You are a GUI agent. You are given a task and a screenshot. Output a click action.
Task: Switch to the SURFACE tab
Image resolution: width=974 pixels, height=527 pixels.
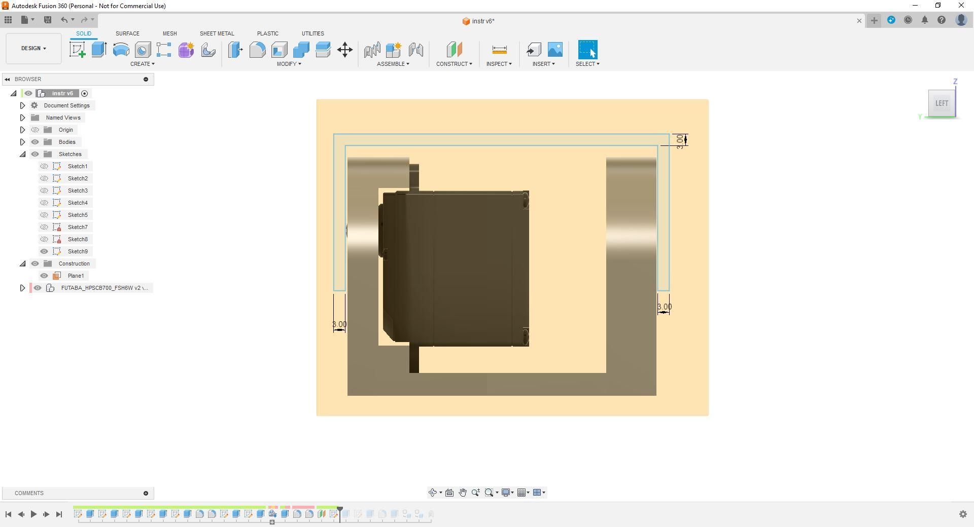tap(127, 33)
